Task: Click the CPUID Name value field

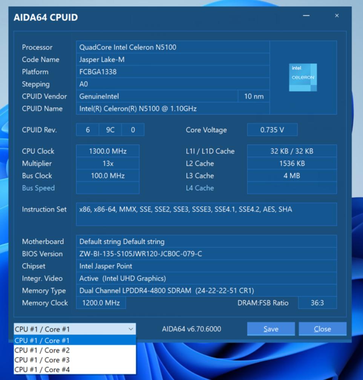Action: coord(173,109)
